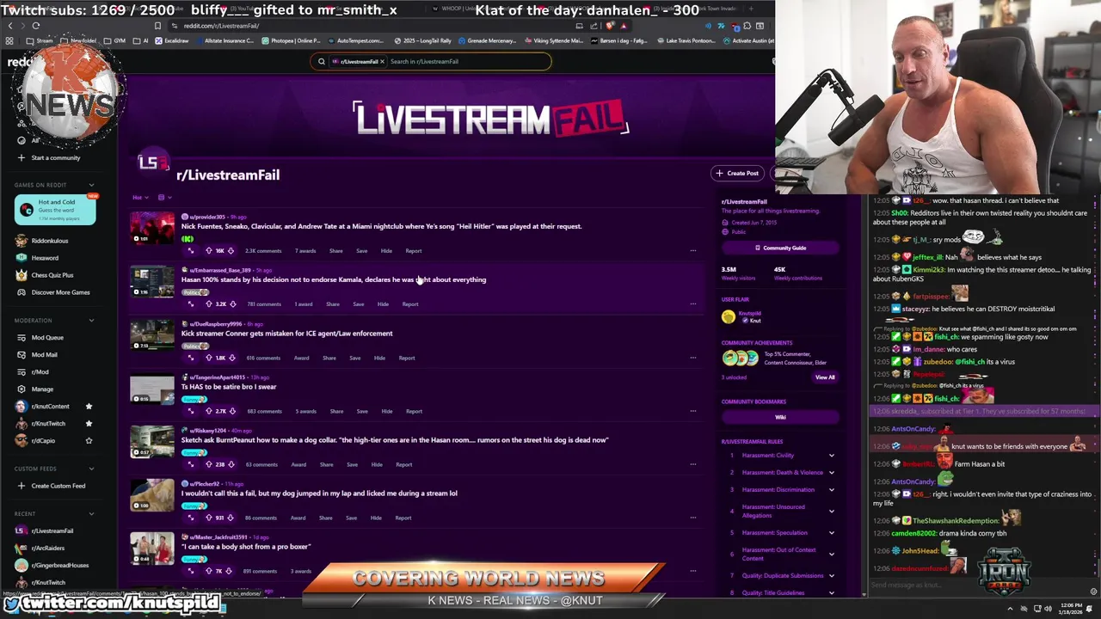Viewport: 1101px width, 619px height.
Task: Share the Hasan 100% stands post
Action: (x=332, y=304)
